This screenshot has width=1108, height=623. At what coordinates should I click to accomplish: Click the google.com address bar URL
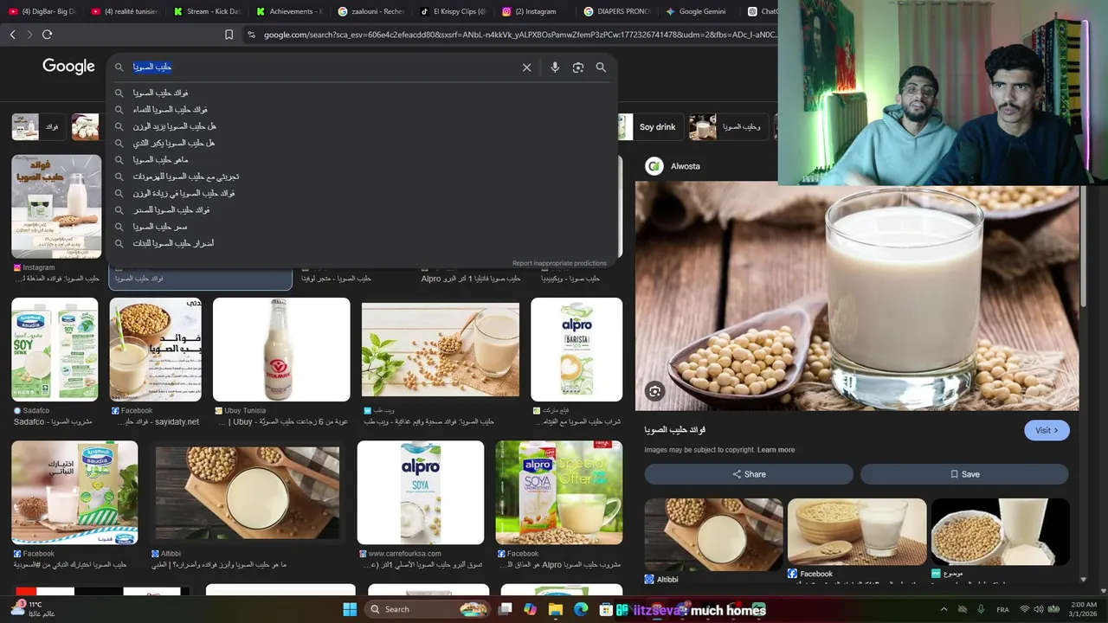coord(519,35)
